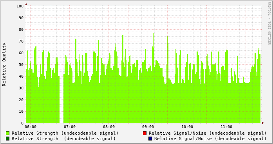Click the RRDTOOL / TOBI OETIKER watermark

pos(269,23)
